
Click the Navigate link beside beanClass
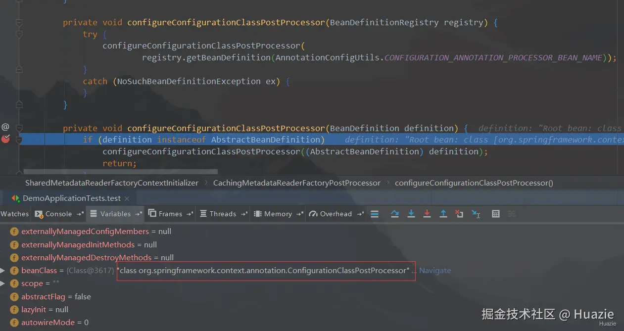coord(435,271)
